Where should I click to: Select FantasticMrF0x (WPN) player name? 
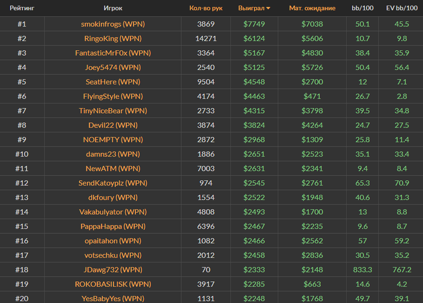(x=113, y=53)
